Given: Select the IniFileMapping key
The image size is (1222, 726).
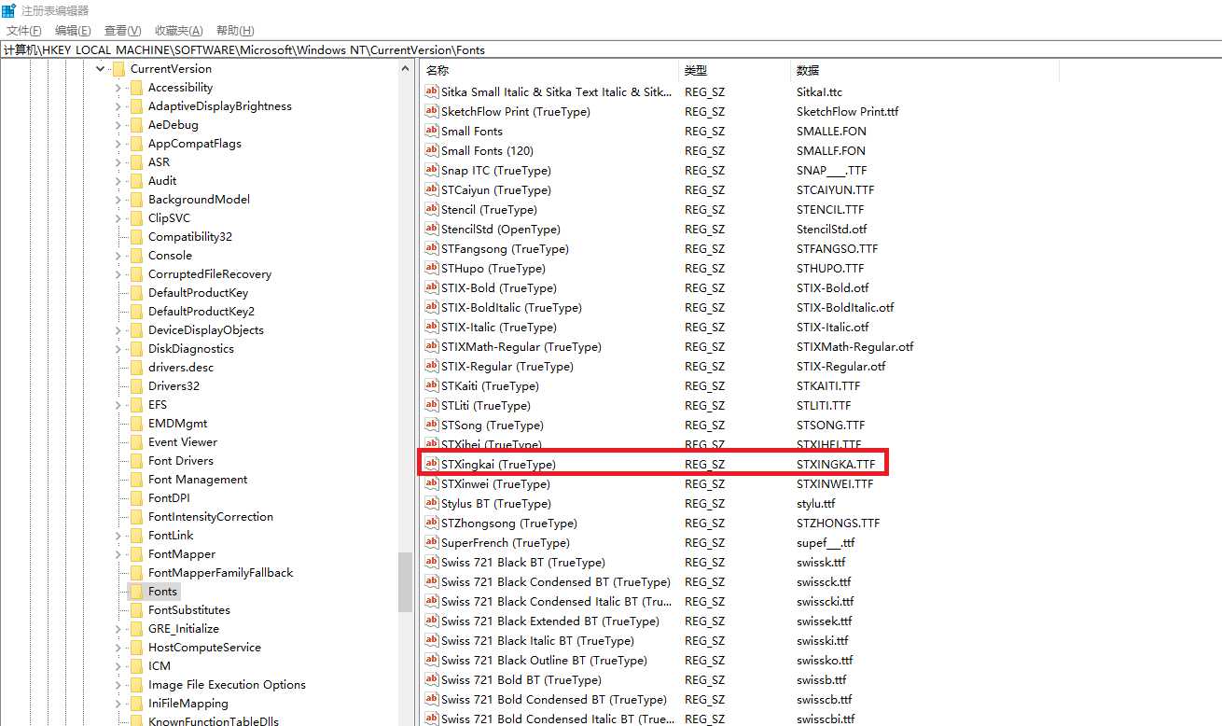Looking at the screenshot, I should (187, 703).
